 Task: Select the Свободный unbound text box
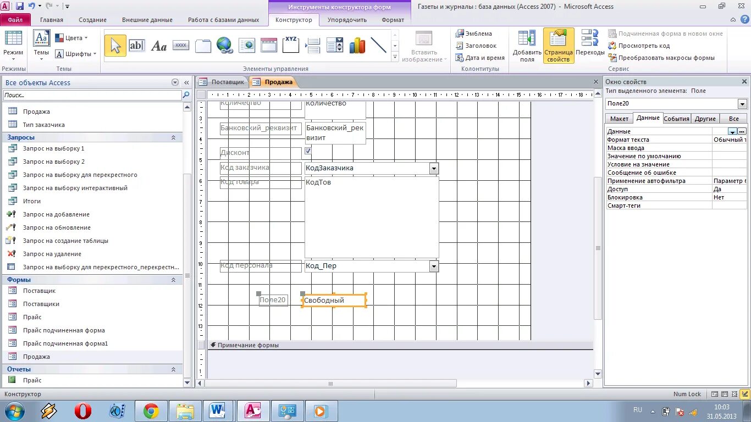point(334,301)
